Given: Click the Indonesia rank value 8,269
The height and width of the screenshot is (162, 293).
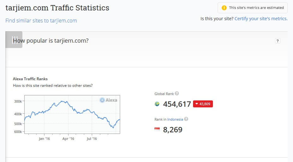Looking at the screenshot, I should click(x=173, y=129).
